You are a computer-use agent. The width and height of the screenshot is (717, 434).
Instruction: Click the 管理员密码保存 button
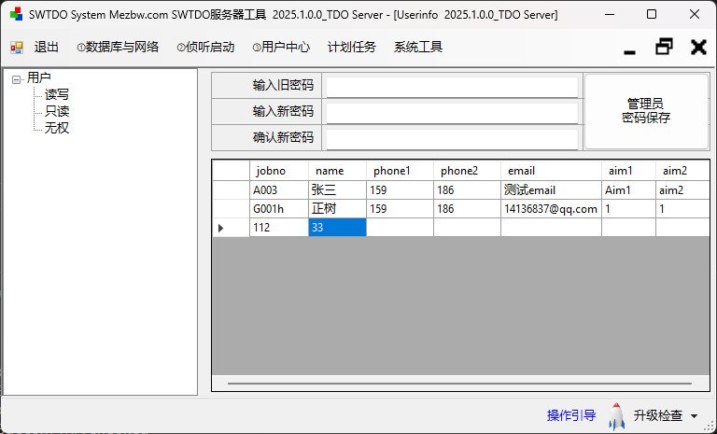coord(646,111)
